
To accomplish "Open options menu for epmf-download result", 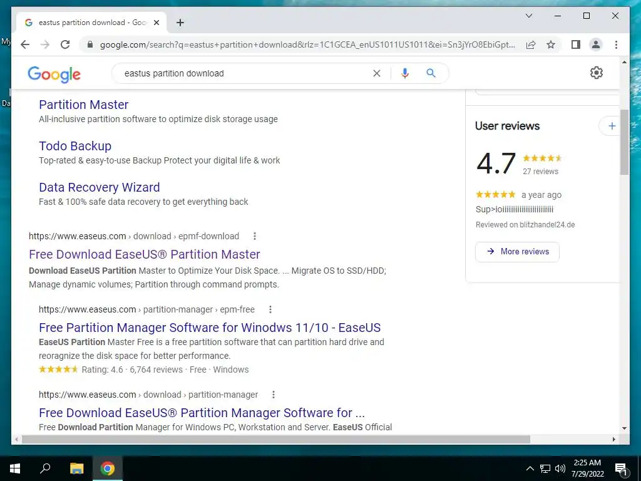I will coord(255,236).
